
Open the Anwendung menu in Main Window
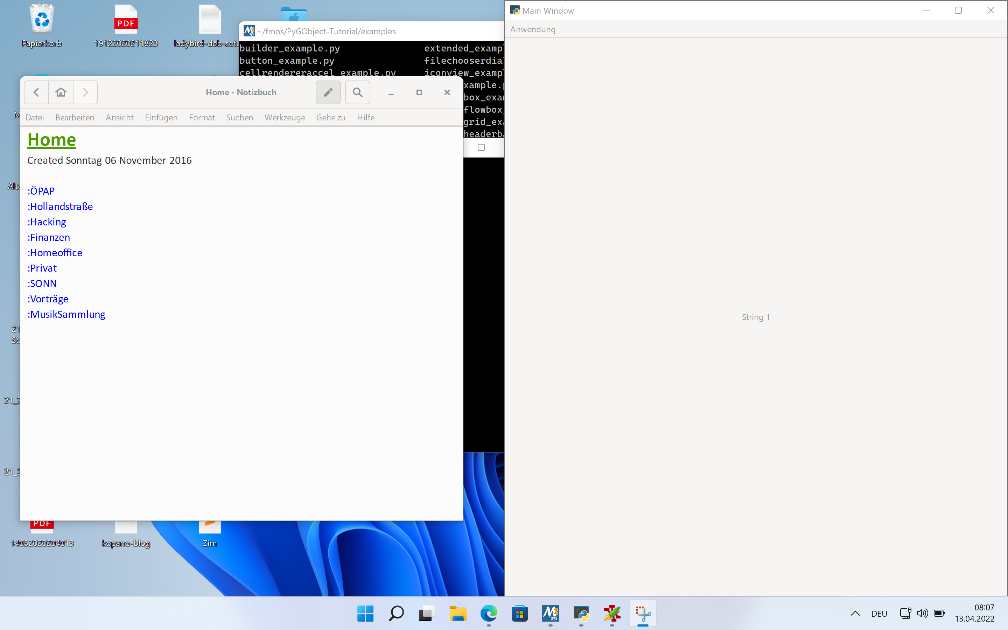click(533, 29)
